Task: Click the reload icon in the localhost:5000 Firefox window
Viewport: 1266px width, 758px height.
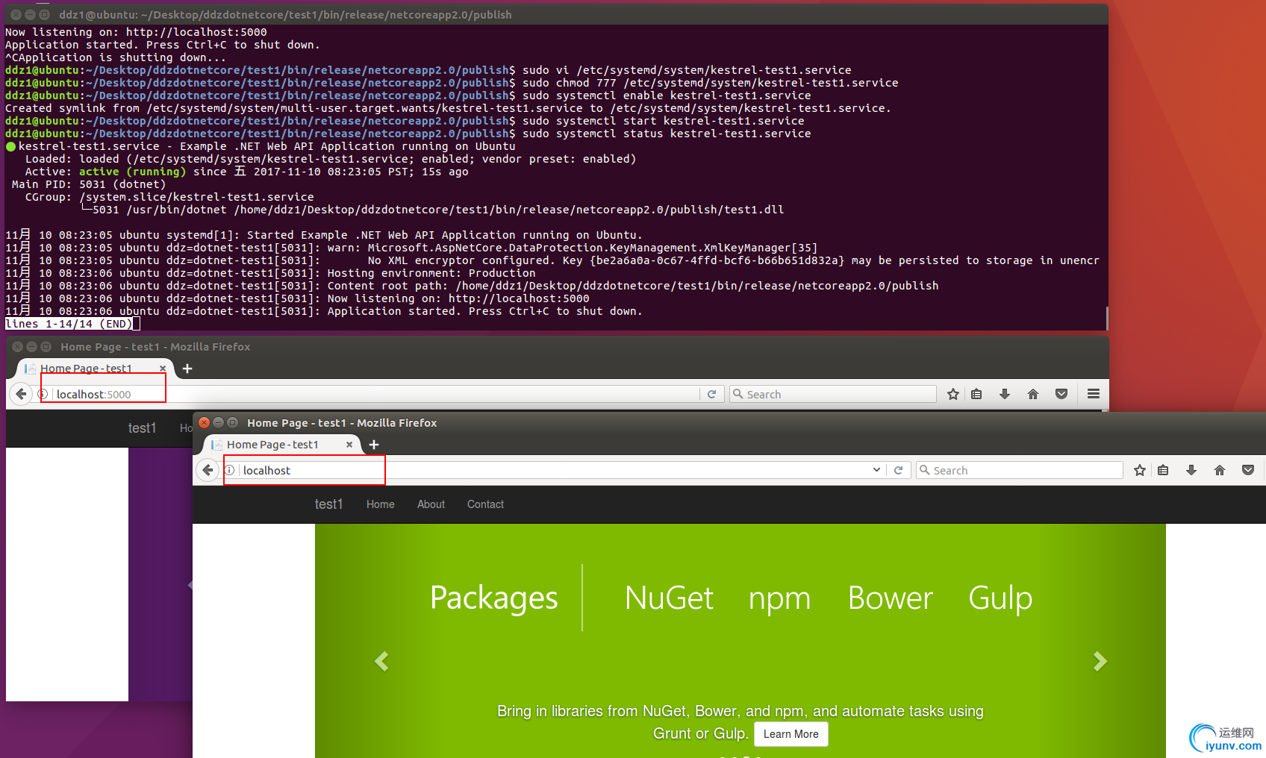Action: pos(712,394)
